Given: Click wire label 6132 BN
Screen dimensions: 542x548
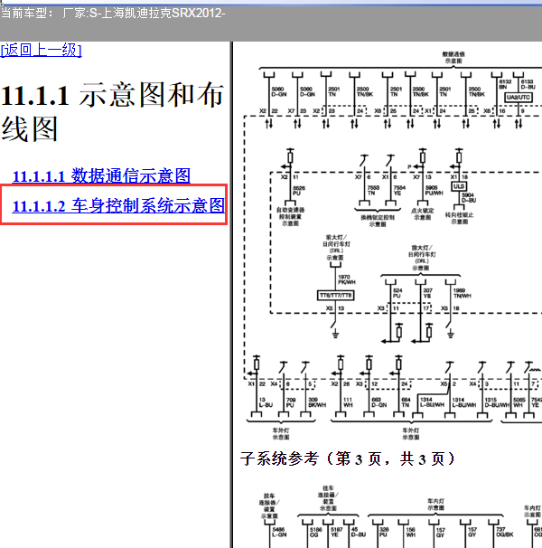Looking at the screenshot, I should pos(505,84).
